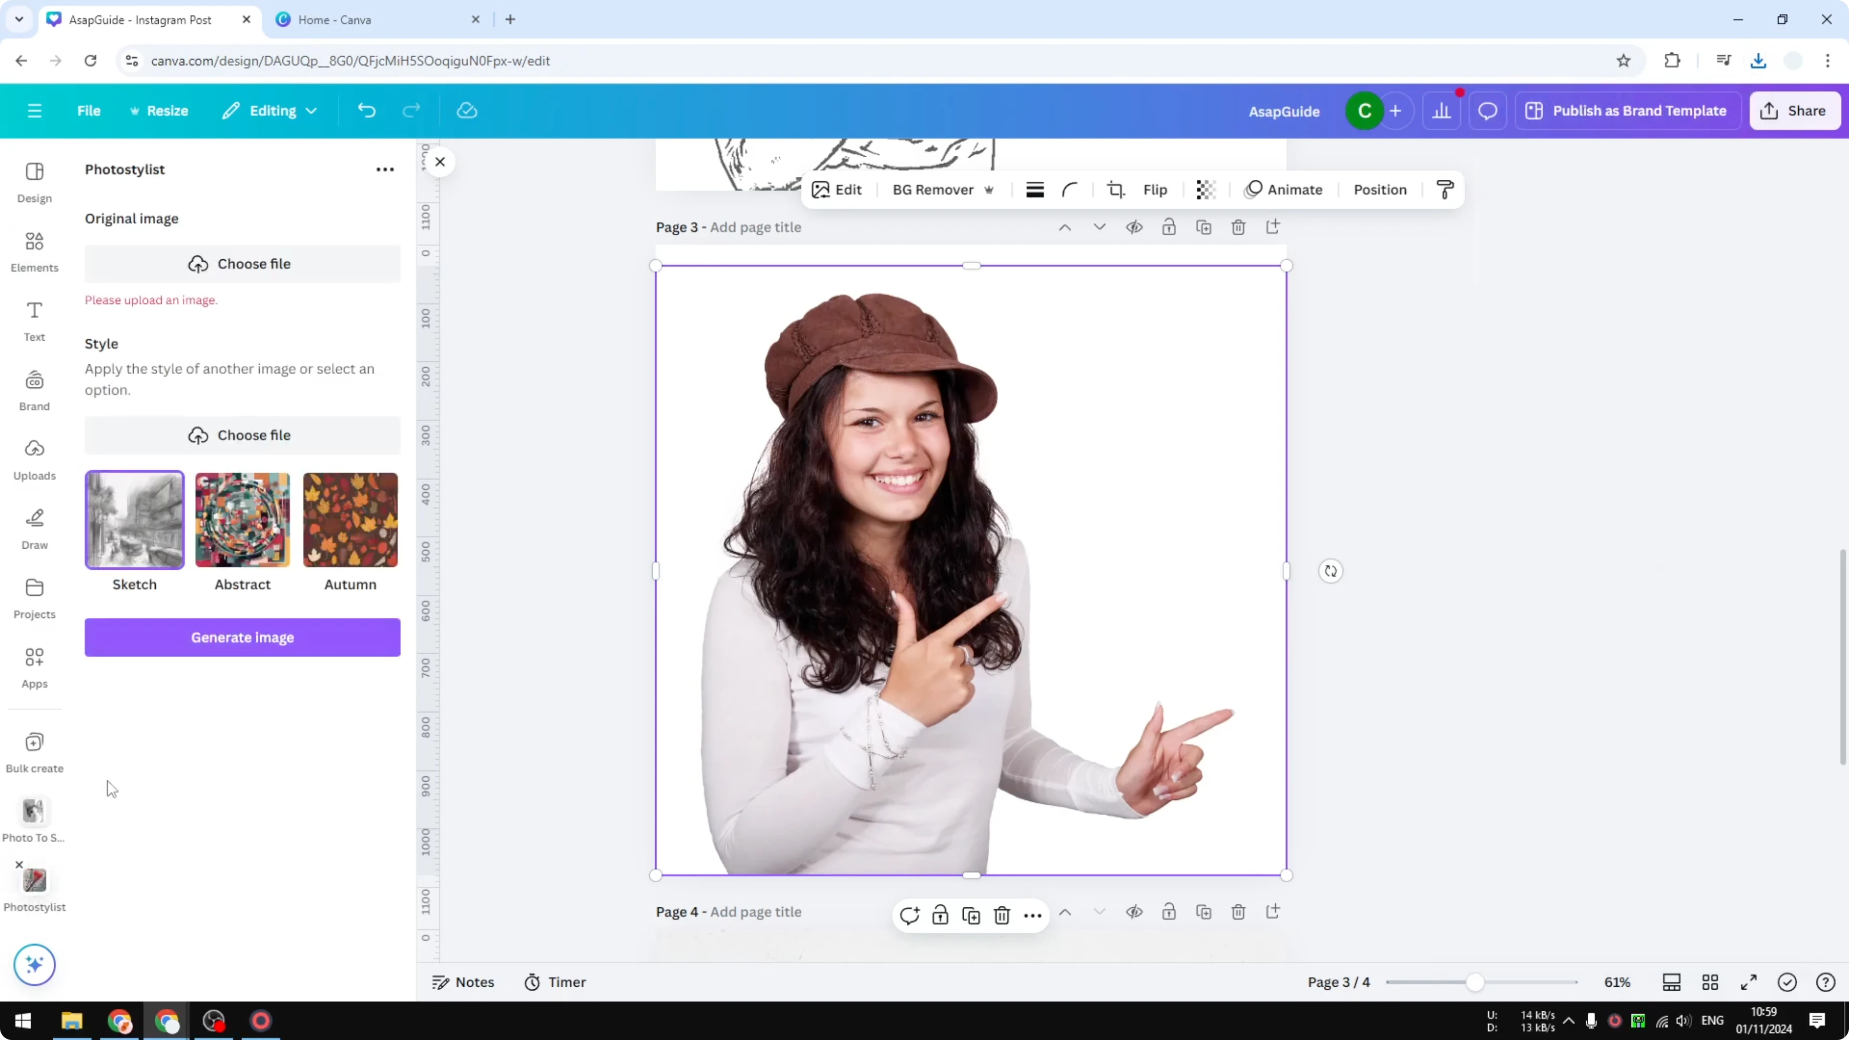Select the Sketch style thumbnail
The height and width of the screenshot is (1040, 1849).
click(134, 519)
